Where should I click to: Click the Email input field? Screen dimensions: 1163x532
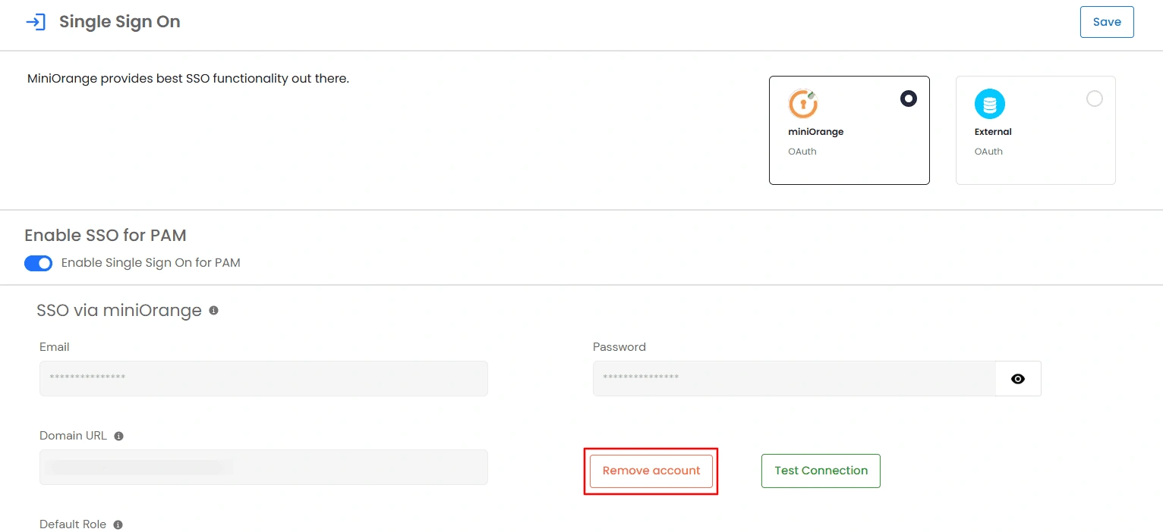click(x=263, y=378)
